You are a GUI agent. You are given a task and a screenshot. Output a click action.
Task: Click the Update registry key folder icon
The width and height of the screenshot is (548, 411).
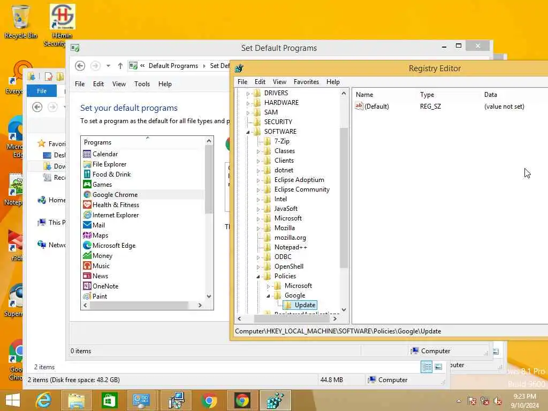(x=288, y=305)
